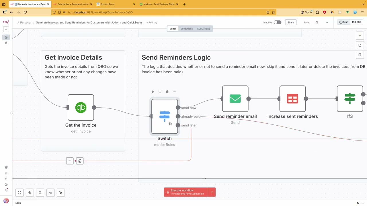Select the If3 node
Viewport: 367px width, 206px height.
350,99
